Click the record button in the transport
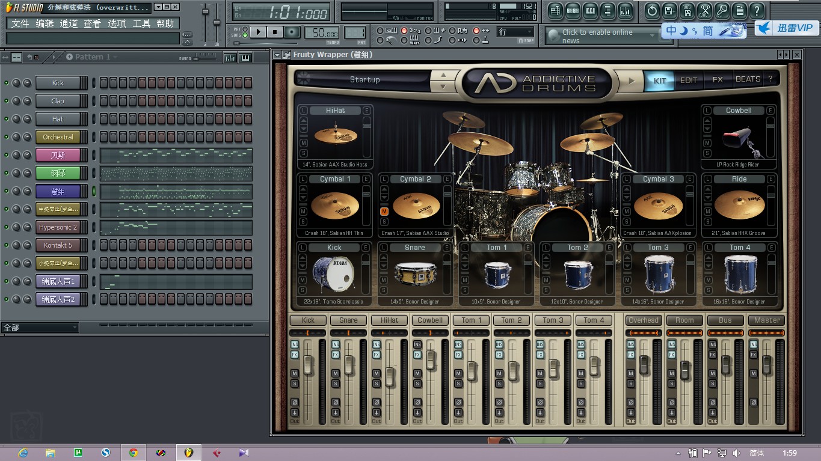 (x=292, y=32)
